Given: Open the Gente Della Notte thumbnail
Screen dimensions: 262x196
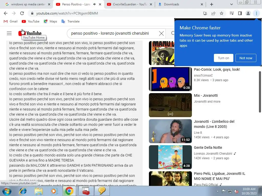Looking at the screenshot, I should pyautogui.click(x=170, y=157).
